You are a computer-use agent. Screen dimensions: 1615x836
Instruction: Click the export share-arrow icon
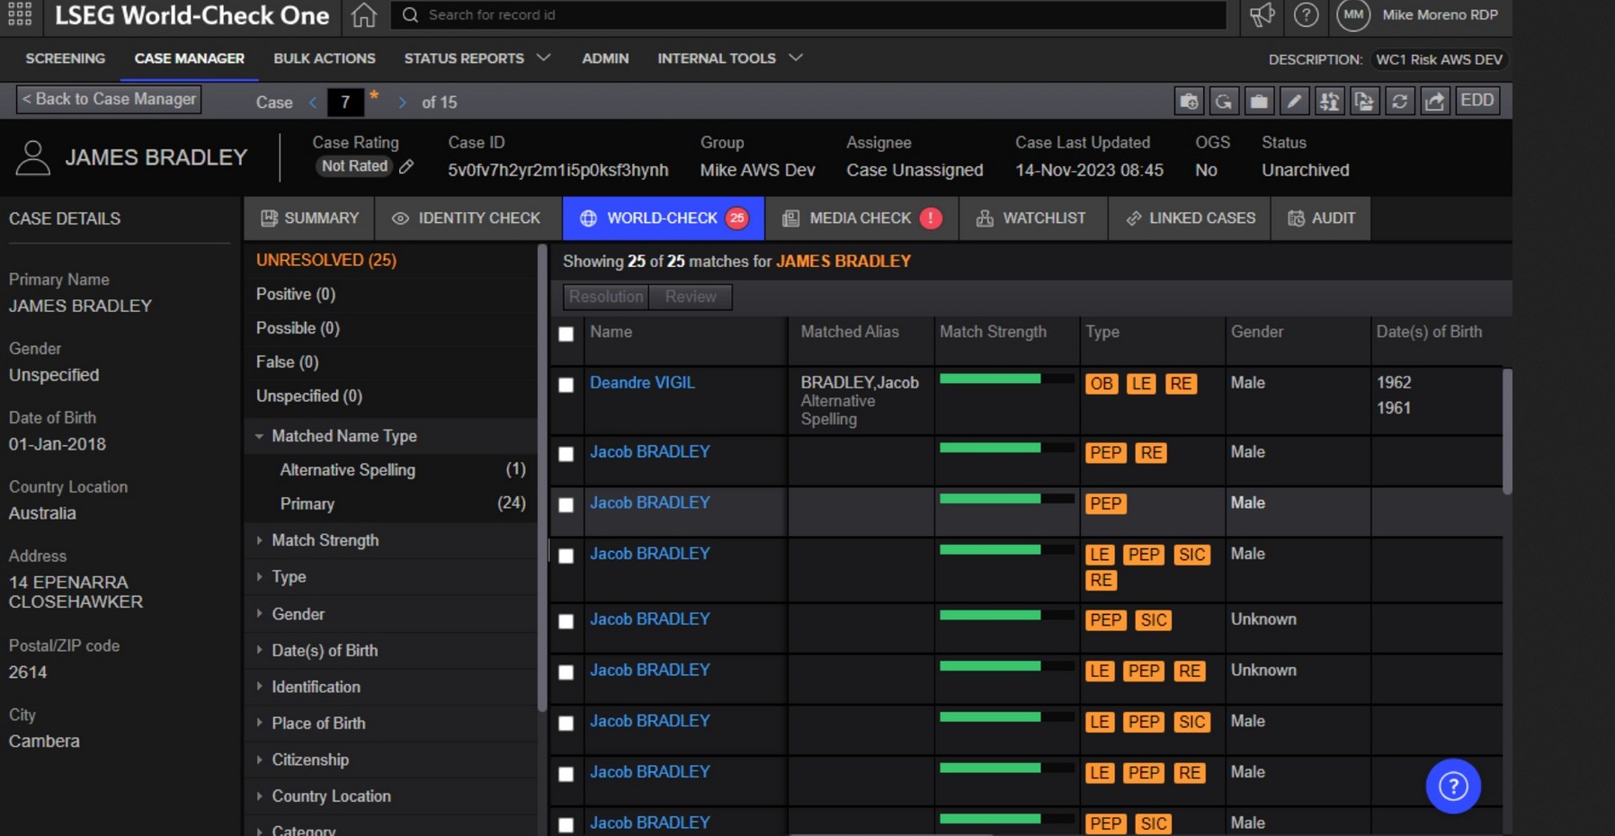[x=1434, y=101]
